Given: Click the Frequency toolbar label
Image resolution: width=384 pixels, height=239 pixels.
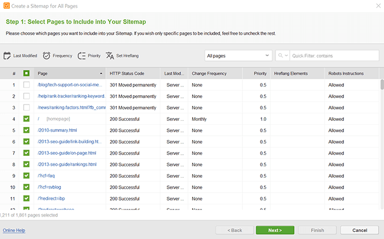Looking at the screenshot, I should pyautogui.click(x=63, y=56).
